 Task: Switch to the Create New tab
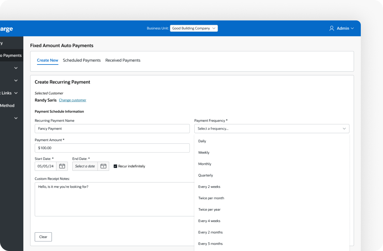click(x=48, y=60)
